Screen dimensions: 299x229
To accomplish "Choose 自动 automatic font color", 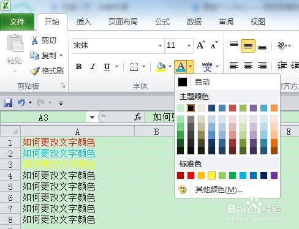I will pos(227,82).
